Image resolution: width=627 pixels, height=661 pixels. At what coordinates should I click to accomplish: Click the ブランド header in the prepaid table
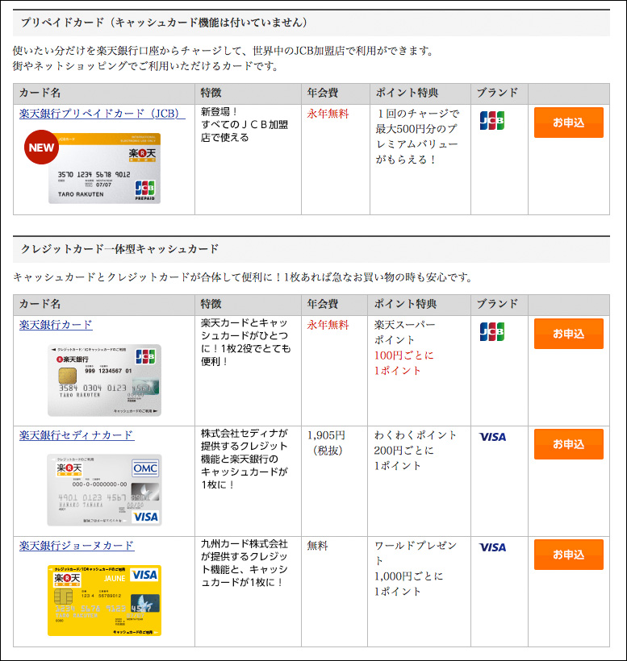pos(497,93)
